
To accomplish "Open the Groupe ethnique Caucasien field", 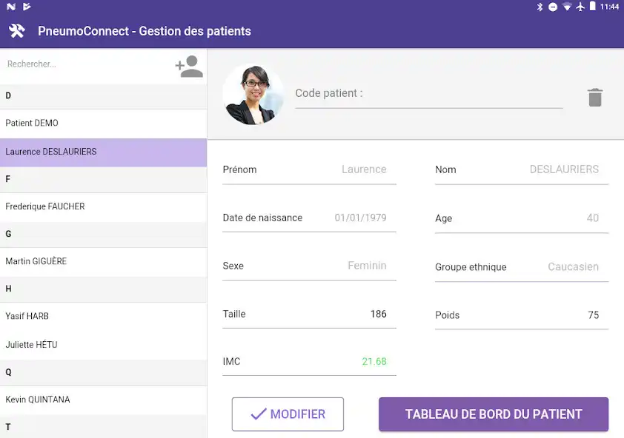I will pos(521,267).
